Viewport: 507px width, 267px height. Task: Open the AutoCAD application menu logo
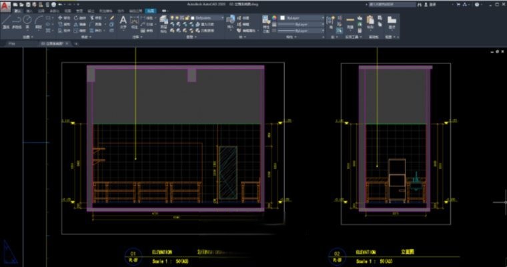pyautogui.click(x=5, y=6)
